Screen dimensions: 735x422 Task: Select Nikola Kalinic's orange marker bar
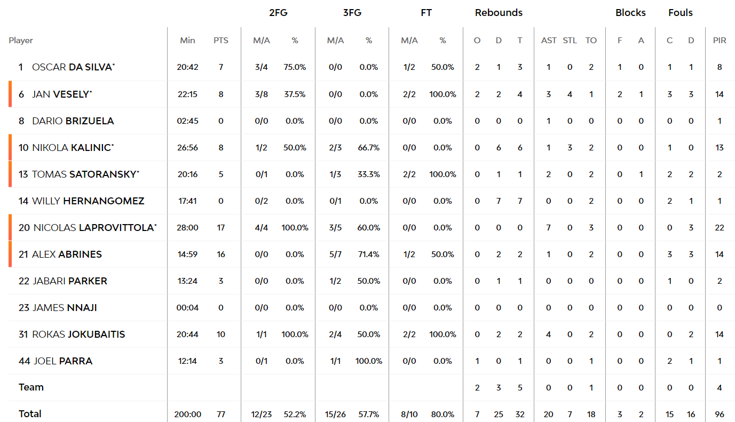(x=10, y=147)
